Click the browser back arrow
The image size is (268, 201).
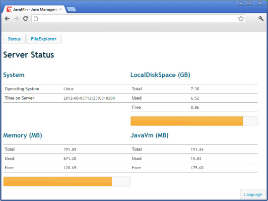(x=7, y=18)
